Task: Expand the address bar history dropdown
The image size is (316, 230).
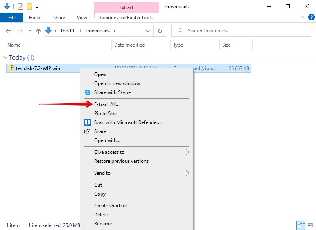Action: coord(148,31)
